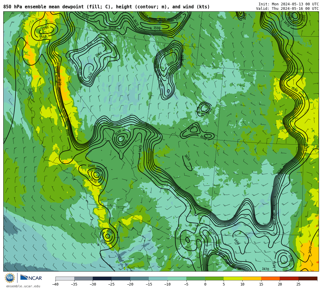The image size is (322, 290).
Task: Open the ensemble.ucar.edu text link
Action: [x=23, y=286]
